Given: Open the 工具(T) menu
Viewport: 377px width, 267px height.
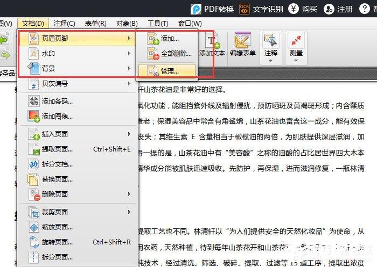Looking at the screenshot, I should click(x=158, y=24).
